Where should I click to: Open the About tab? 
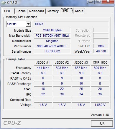[x=79, y=11]
